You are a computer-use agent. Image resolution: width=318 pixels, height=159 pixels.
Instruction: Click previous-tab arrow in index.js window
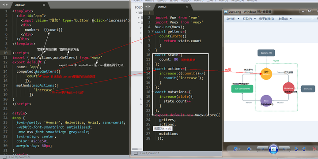[146, 7]
